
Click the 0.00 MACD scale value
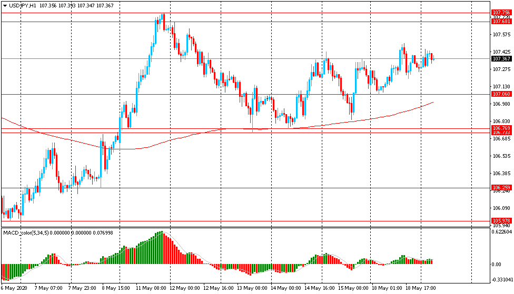(496, 264)
